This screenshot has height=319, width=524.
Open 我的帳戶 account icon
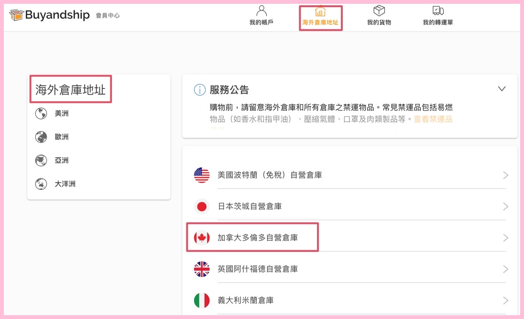(262, 11)
